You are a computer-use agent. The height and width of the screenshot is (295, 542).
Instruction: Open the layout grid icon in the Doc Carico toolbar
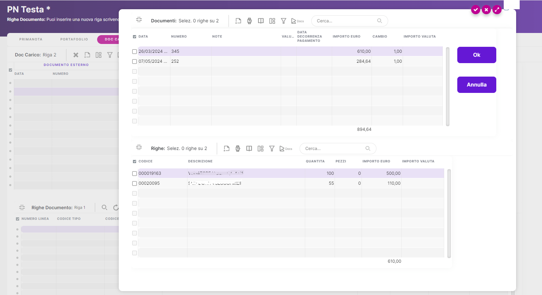99,55
